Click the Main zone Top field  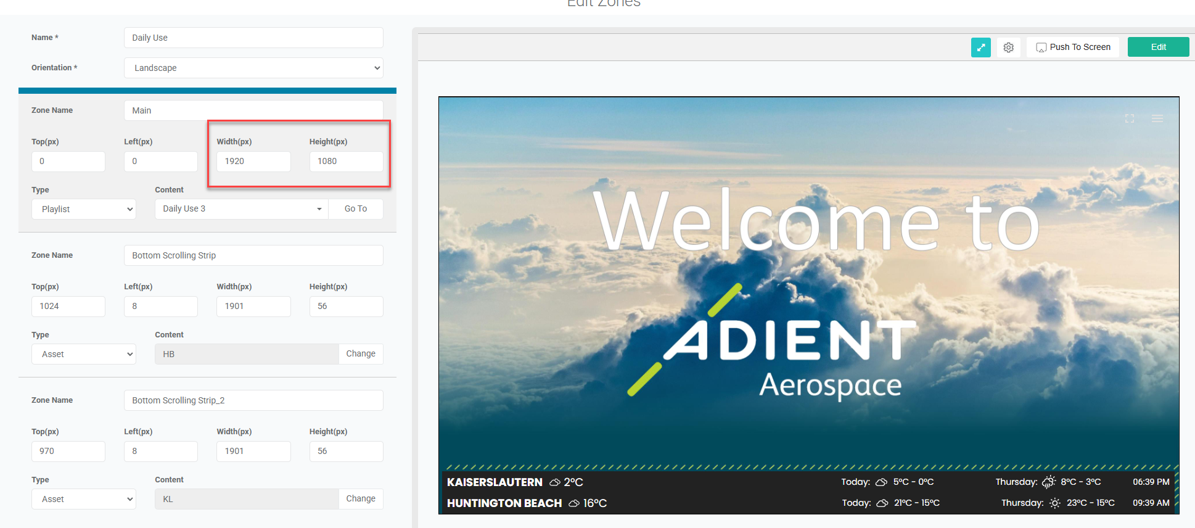pyautogui.click(x=68, y=161)
